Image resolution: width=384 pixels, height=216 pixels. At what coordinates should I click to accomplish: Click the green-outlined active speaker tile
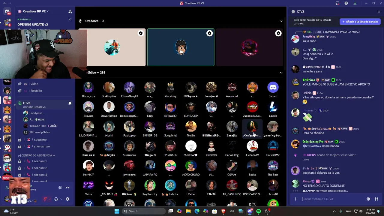click(181, 47)
